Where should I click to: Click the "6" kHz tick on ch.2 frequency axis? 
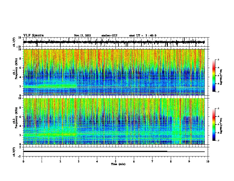(x=20, y=117)
